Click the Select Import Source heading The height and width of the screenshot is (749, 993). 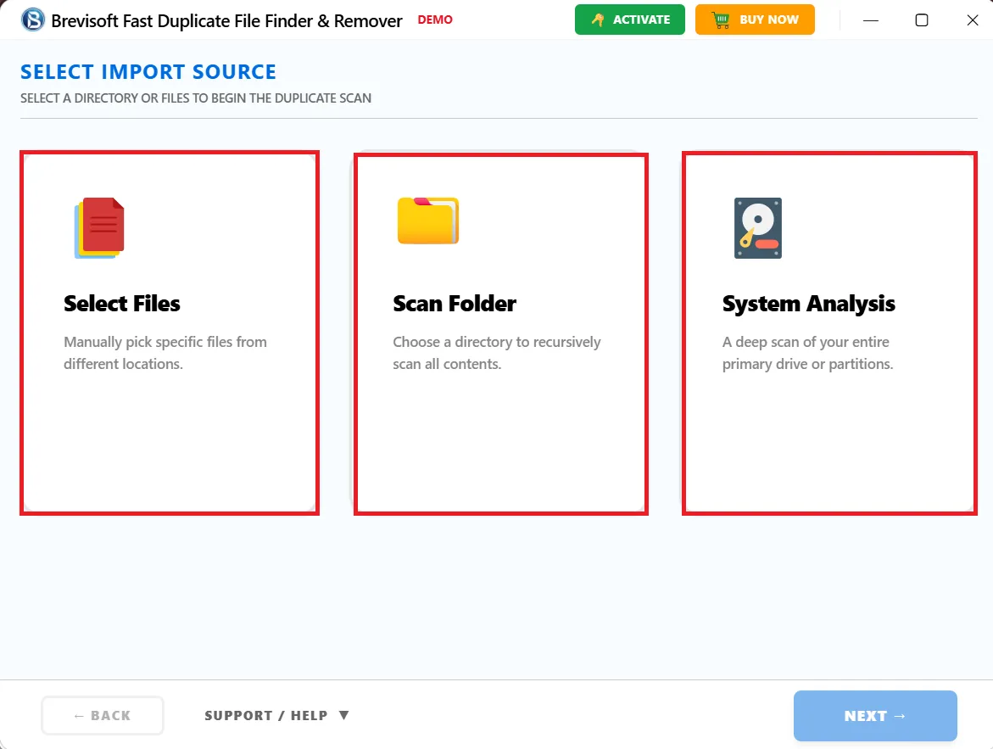tap(148, 71)
